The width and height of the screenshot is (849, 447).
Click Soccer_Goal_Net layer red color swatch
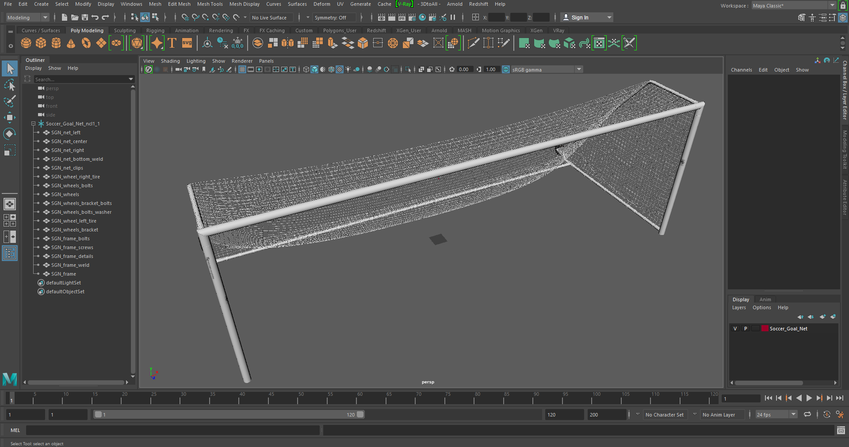(x=765, y=329)
